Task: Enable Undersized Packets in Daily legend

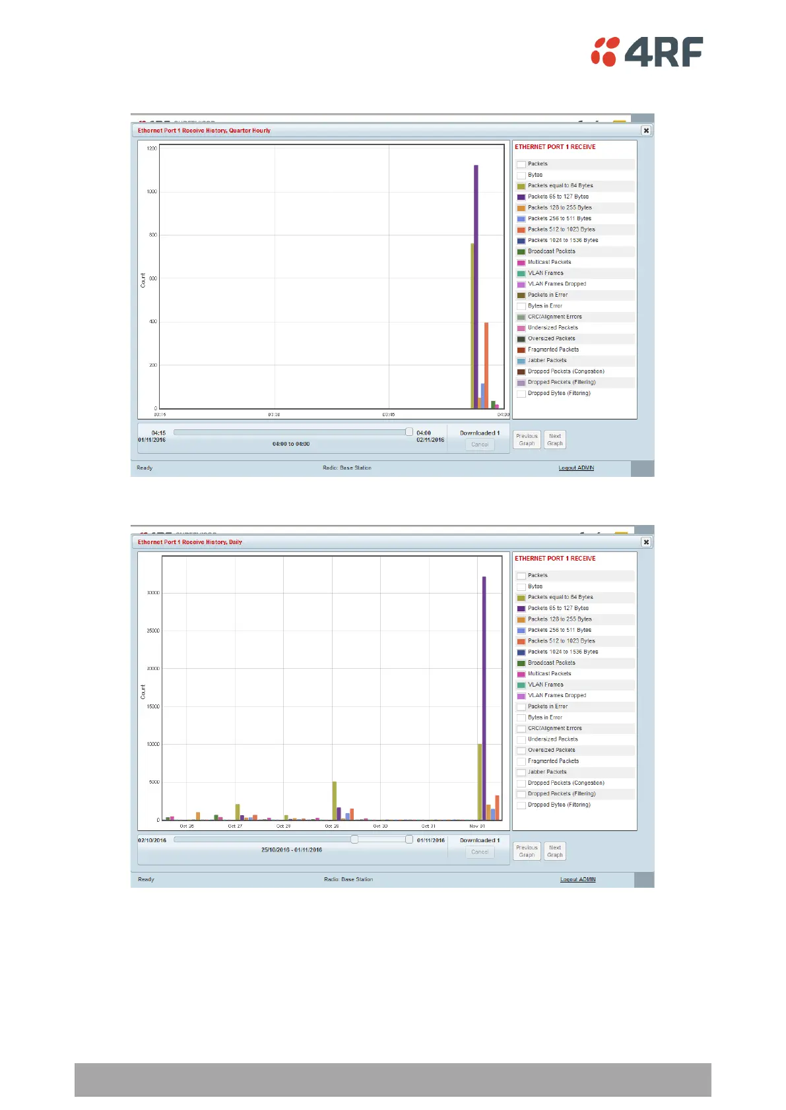Action: pyautogui.click(x=521, y=739)
